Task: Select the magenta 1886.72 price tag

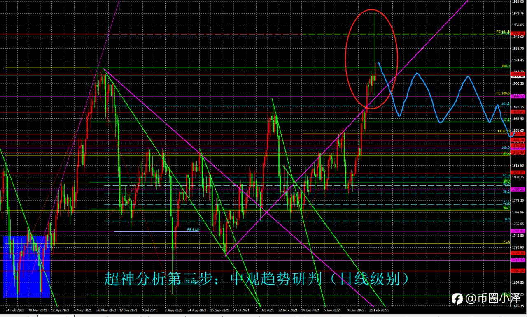Action: pos(518,96)
